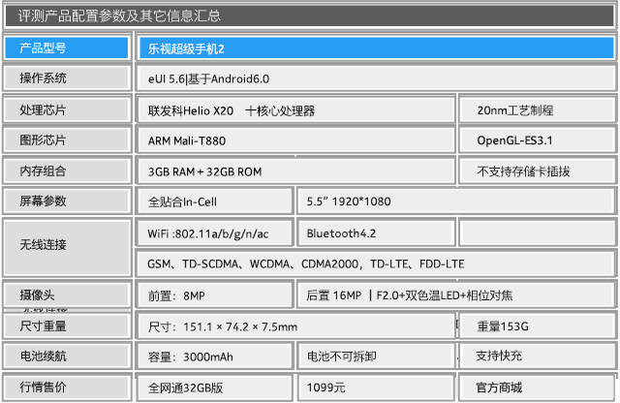
Task: Select the 支持快充 cell
Action: tap(536, 356)
